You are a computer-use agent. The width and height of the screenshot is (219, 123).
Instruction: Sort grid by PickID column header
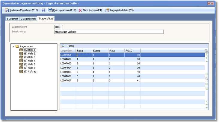point(132,51)
